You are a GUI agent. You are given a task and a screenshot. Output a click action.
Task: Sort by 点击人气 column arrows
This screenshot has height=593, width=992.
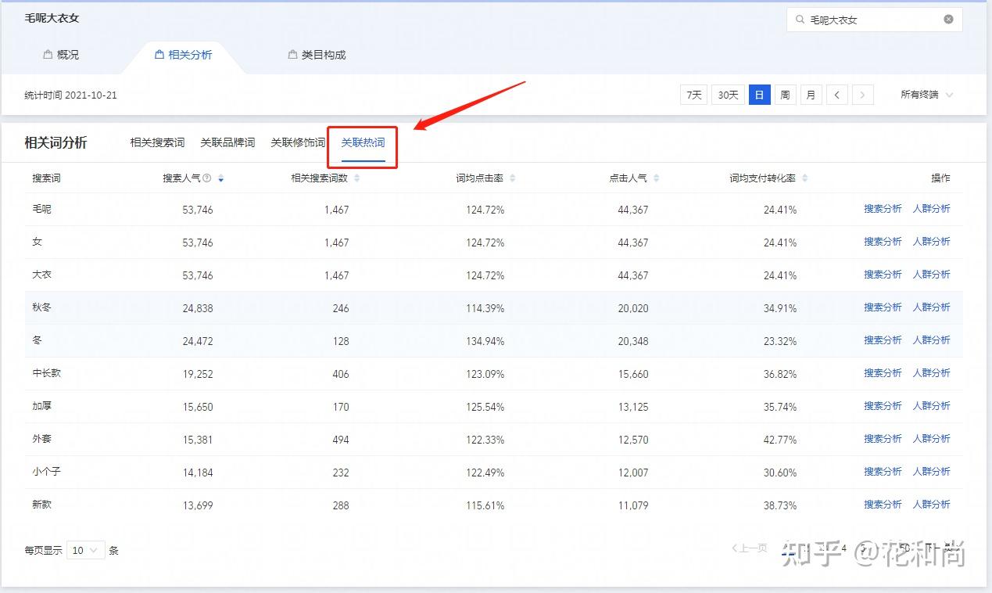[x=656, y=178]
